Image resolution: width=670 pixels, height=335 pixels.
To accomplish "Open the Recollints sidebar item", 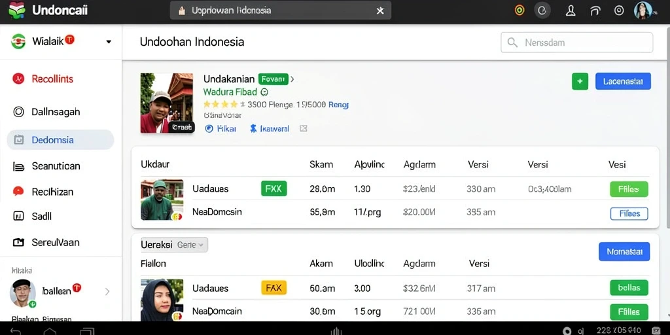I will point(52,79).
